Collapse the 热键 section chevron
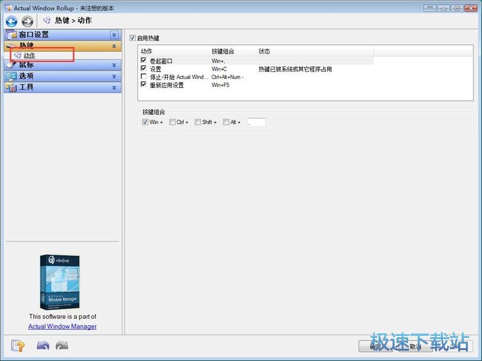 [114, 46]
